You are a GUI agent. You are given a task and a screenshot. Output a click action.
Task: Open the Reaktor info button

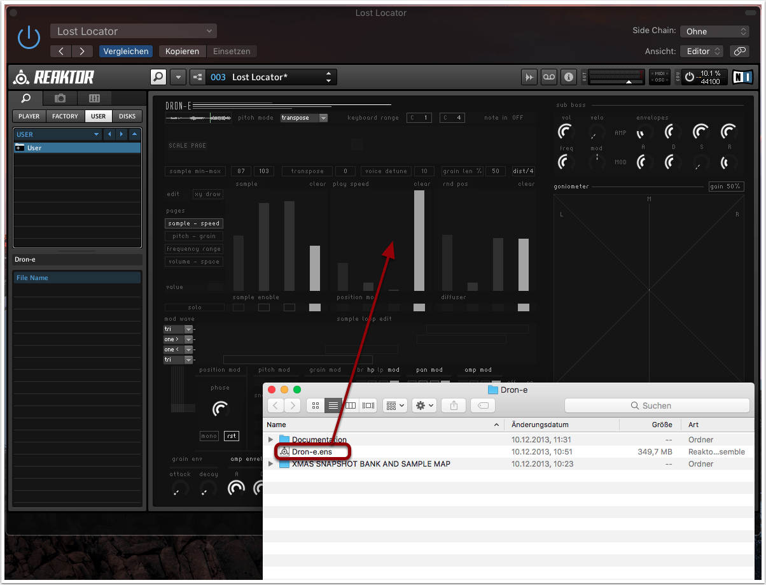pyautogui.click(x=568, y=77)
